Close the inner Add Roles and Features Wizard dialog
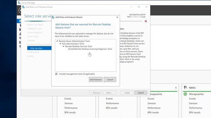The image size is (211, 118). [x=117, y=17]
